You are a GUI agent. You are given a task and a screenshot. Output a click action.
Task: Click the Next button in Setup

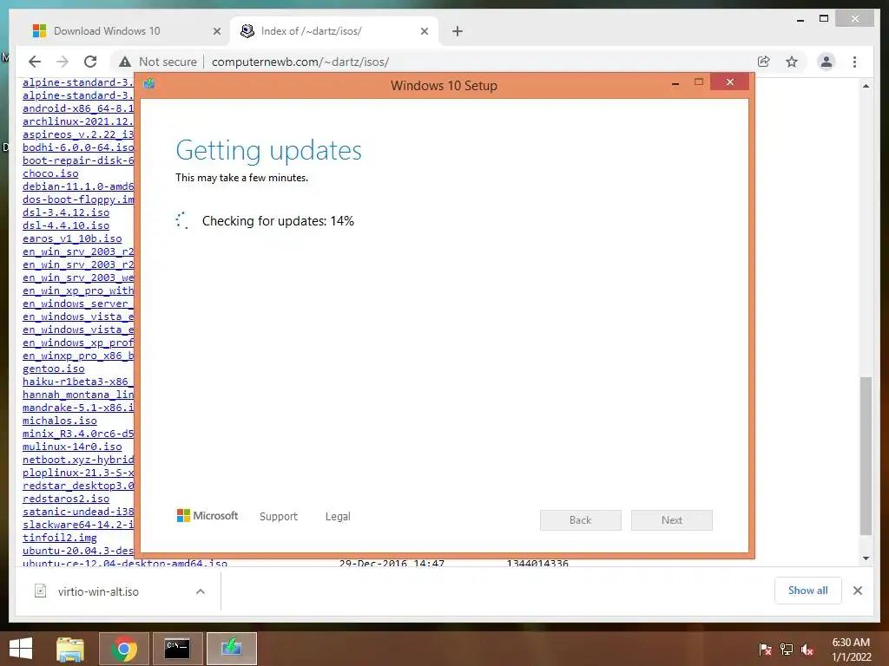pos(672,520)
